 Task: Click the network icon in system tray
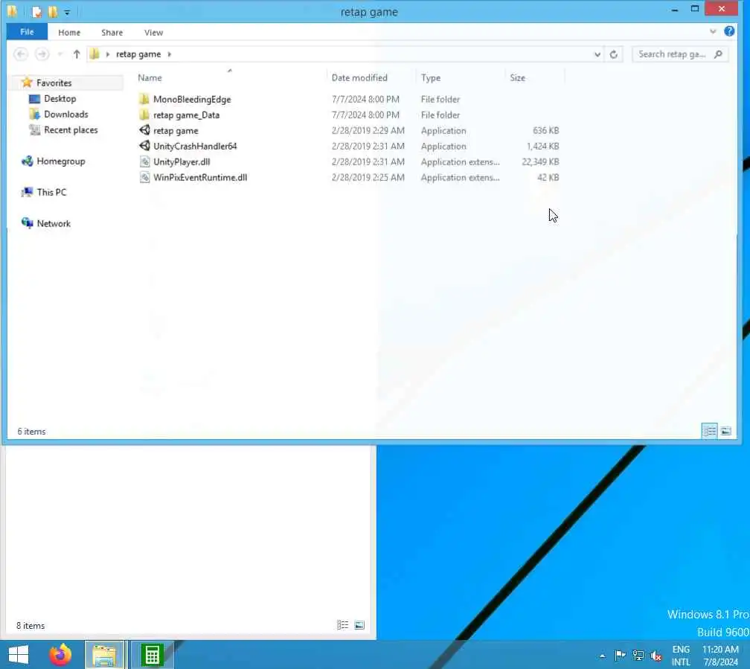coord(638,655)
